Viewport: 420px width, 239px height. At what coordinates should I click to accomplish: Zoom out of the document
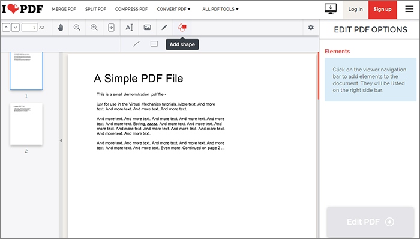point(77,28)
